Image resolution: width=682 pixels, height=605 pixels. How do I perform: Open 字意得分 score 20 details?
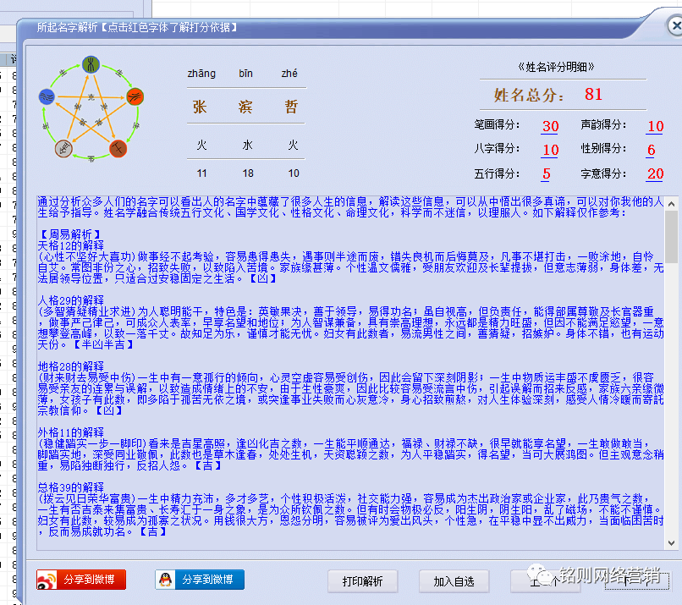point(655,173)
